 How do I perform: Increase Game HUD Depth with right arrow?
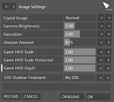(108, 68)
